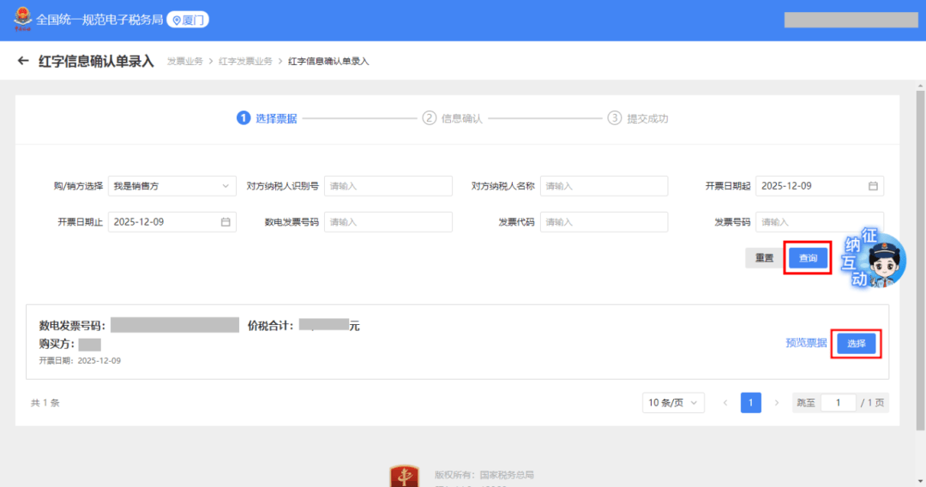The image size is (926, 487).
Task: Click into the 数电发票号码 input field
Action: pyautogui.click(x=388, y=222)
